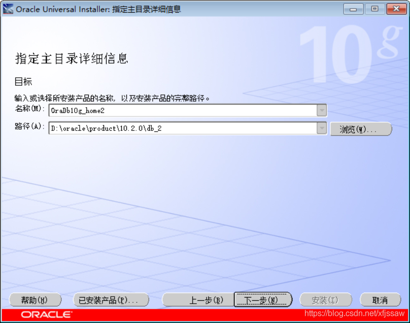The height and width of the screenshot is (323, 410).
Task: Maximize the installer window
Action: pos(374,9)
